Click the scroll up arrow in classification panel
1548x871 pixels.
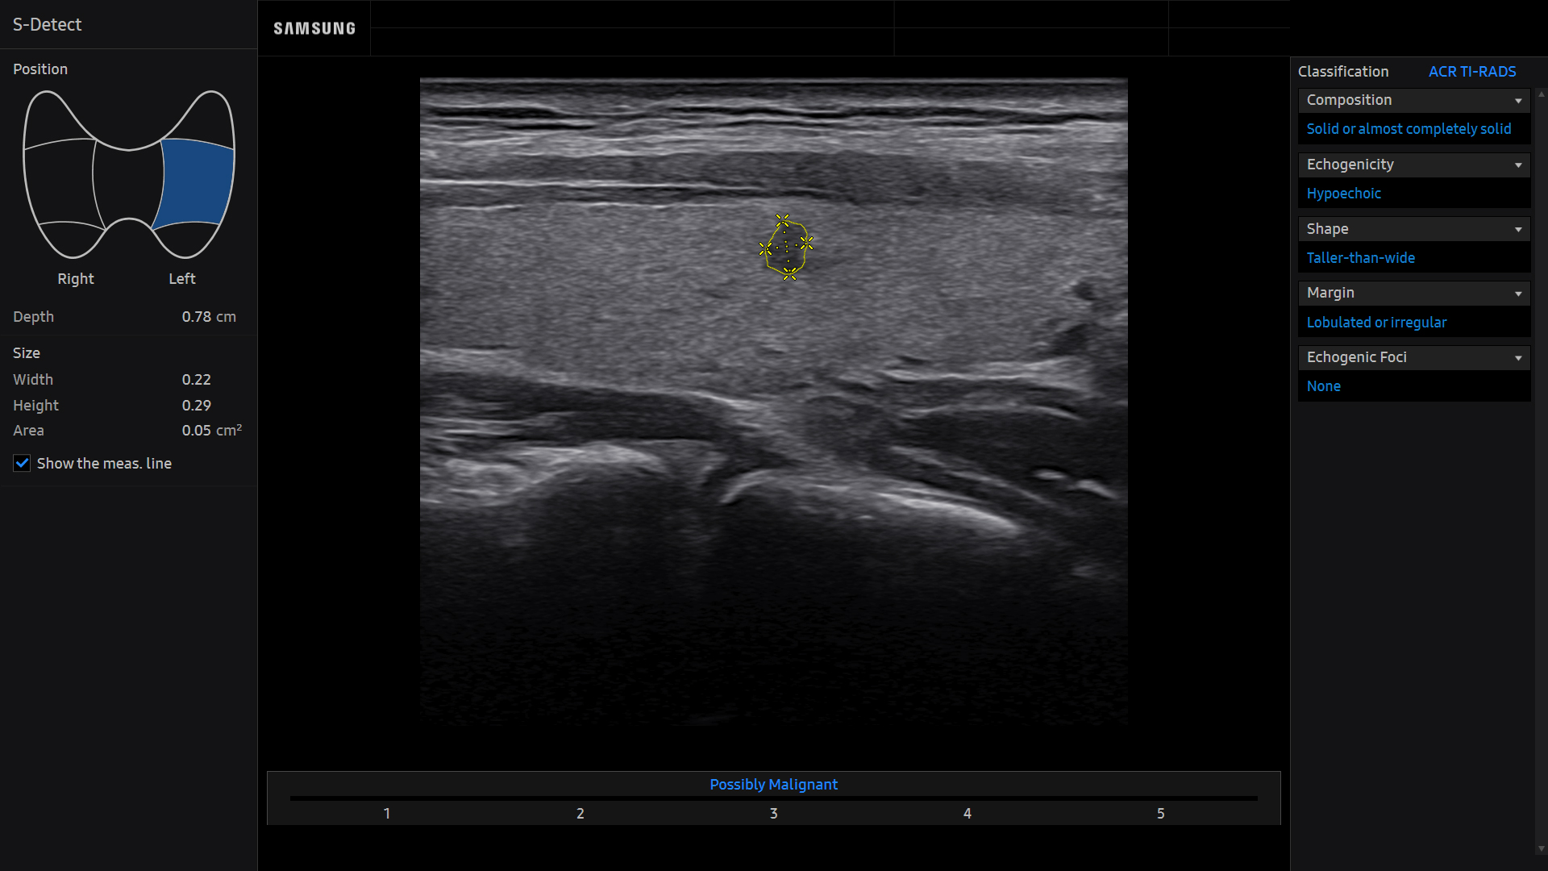pyautogui.click(x=1541, y=94)
